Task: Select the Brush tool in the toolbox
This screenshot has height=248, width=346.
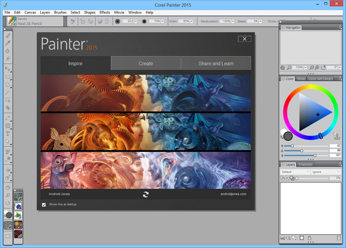Action: tap(8, 35)
